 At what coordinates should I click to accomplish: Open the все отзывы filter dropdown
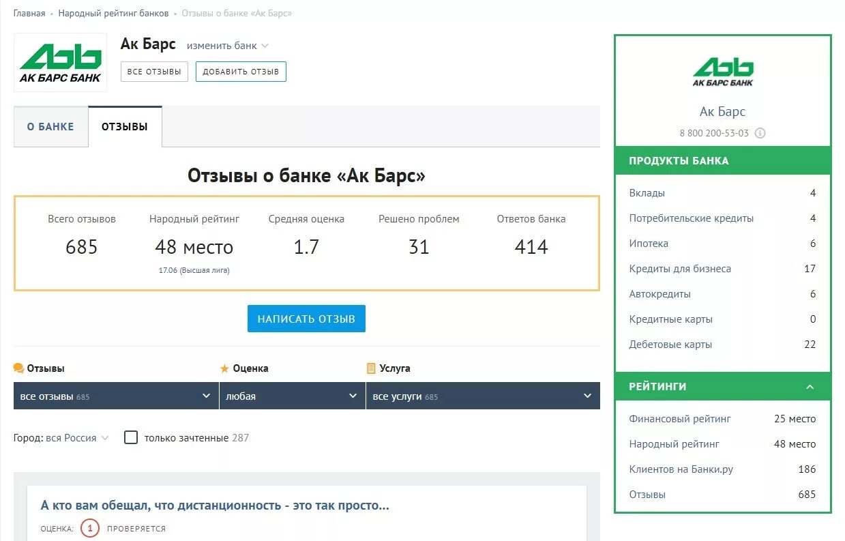[x=116, y=396]
